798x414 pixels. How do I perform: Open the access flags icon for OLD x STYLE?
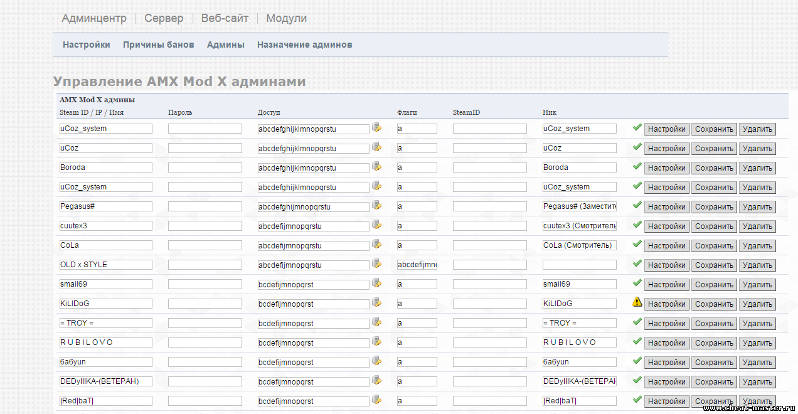point(376,263)
